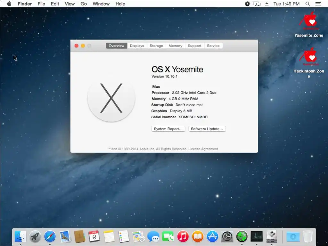
Task: Open the Help menu
Action: click(120, 4)
